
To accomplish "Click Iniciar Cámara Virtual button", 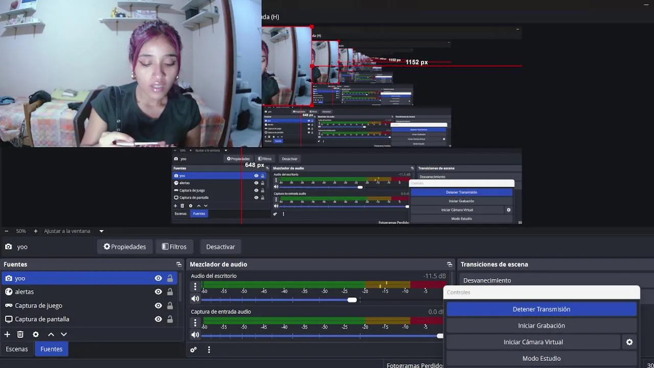I will (533, 342).
